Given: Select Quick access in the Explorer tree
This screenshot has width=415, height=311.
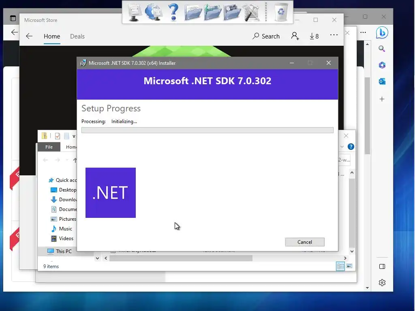Looking at the screenshot, I should tap(63, 180).
